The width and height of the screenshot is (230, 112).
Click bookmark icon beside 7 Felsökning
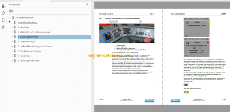[15, 56]
